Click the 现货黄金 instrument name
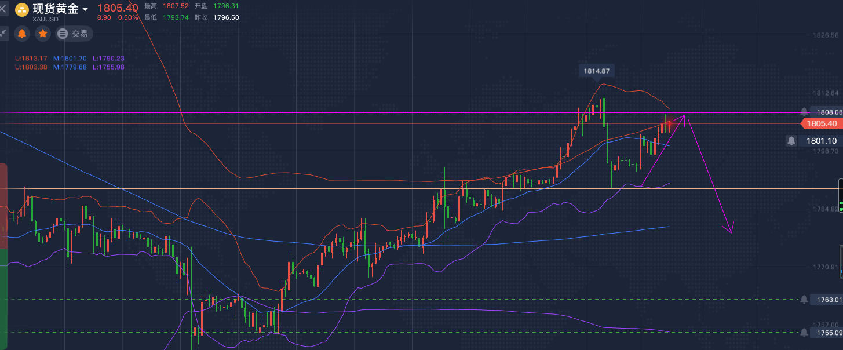This screenshot has width=843, height=350. click(x=56, y=9)
